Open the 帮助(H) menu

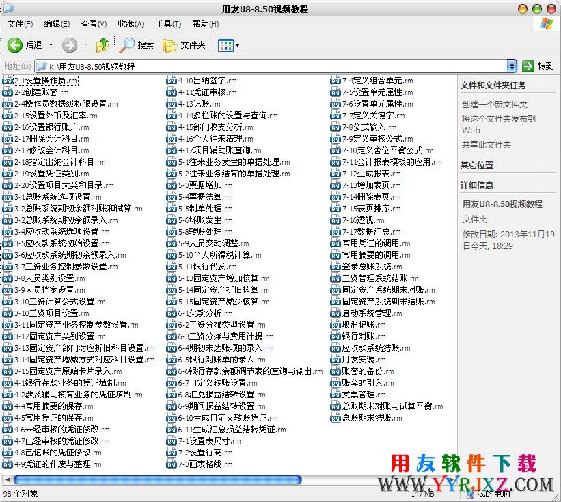pyautogui.click(x=206, y=24)
